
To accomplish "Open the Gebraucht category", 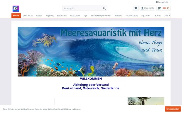I will tap(28, 16).
